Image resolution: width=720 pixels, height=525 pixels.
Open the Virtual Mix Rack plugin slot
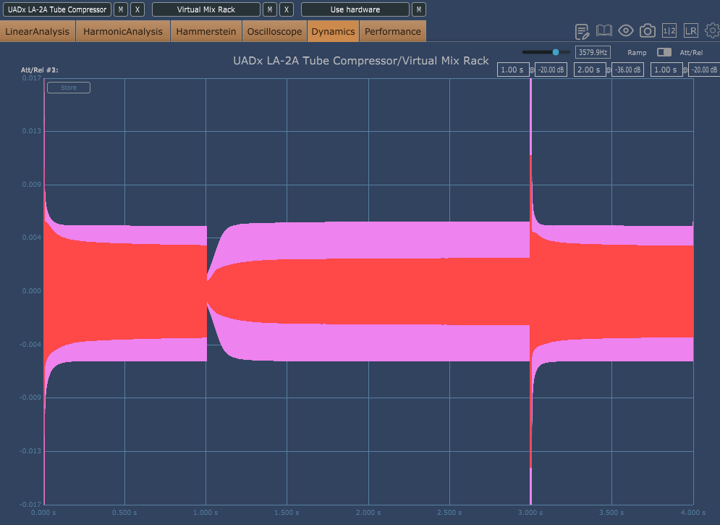(206, 9)
